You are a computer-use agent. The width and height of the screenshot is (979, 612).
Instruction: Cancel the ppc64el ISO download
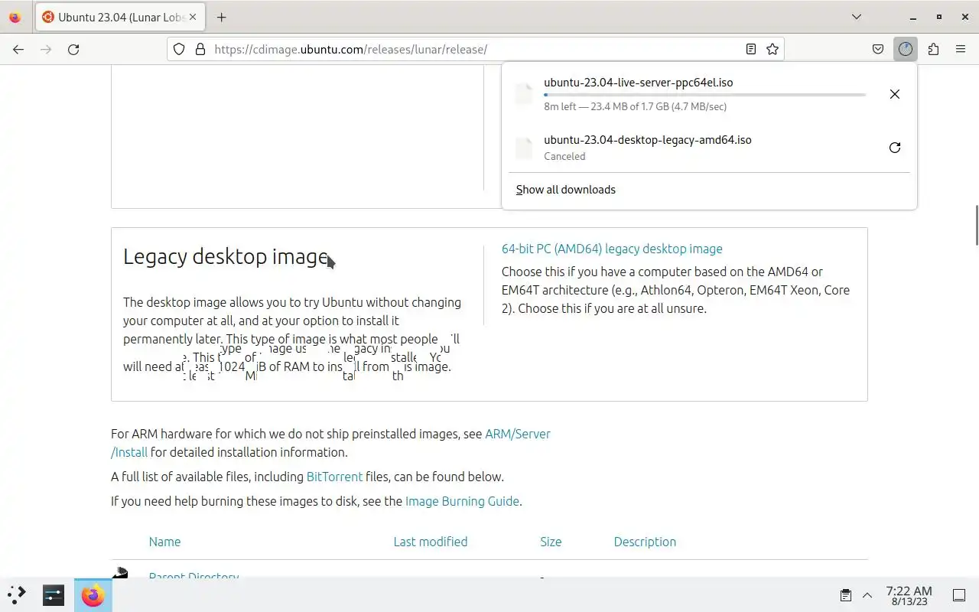pyautogui.click(x=894, y=94)
